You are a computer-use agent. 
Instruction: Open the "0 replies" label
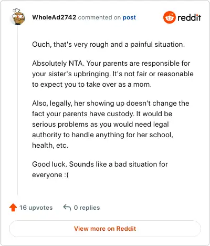coord(87,208)
